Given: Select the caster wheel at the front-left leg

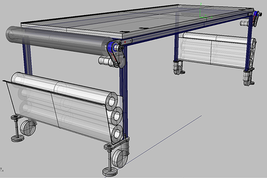Looking at the screenshot, I should 28,128.
